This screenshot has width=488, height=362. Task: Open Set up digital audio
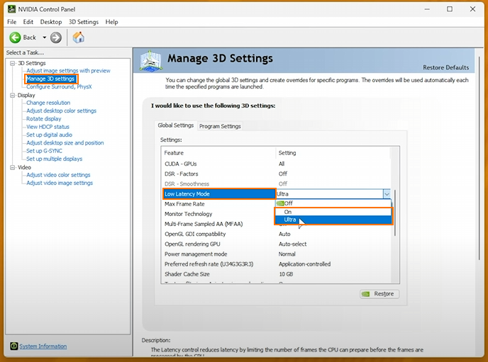click(x=49, y=135)
